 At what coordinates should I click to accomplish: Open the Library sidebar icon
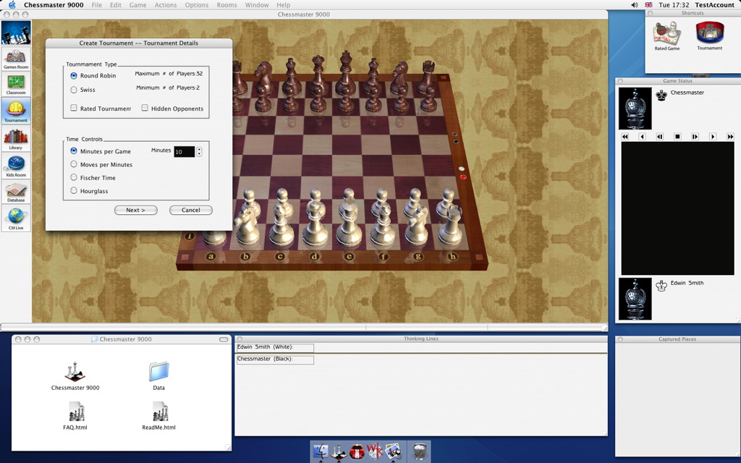coord(16,139)
